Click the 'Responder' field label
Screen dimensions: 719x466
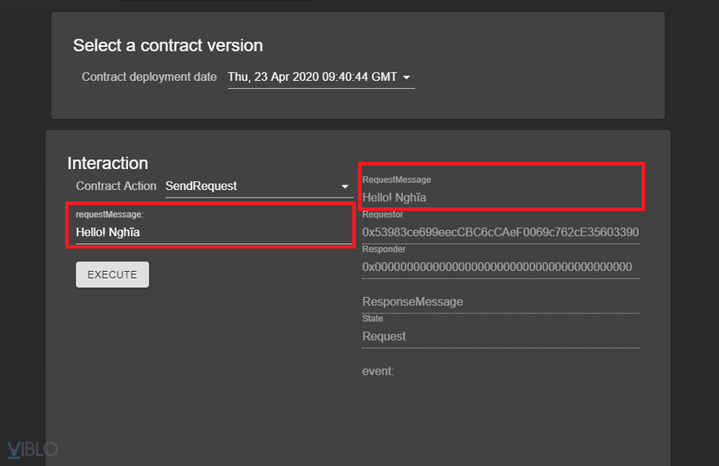[383, 249]
